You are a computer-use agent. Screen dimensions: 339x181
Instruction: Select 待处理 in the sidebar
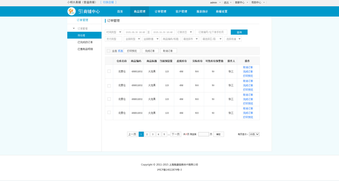pyautogui.click(x=84, y=35)
